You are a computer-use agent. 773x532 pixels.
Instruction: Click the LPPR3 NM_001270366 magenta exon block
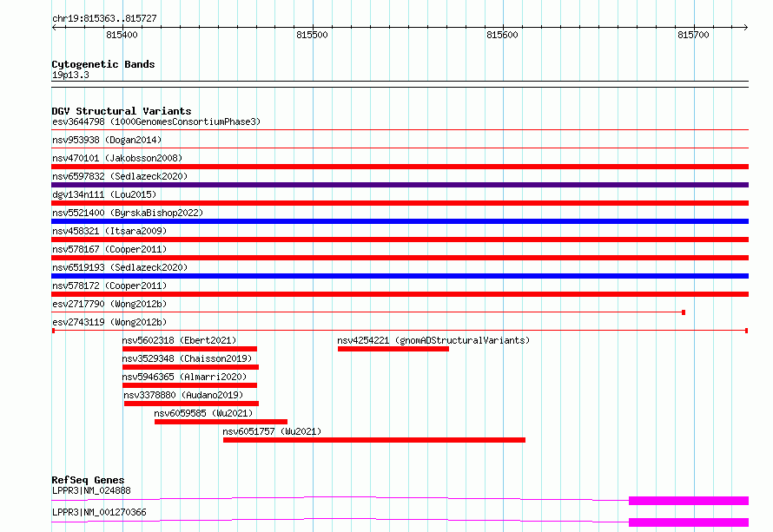click(x=689, y=522)
